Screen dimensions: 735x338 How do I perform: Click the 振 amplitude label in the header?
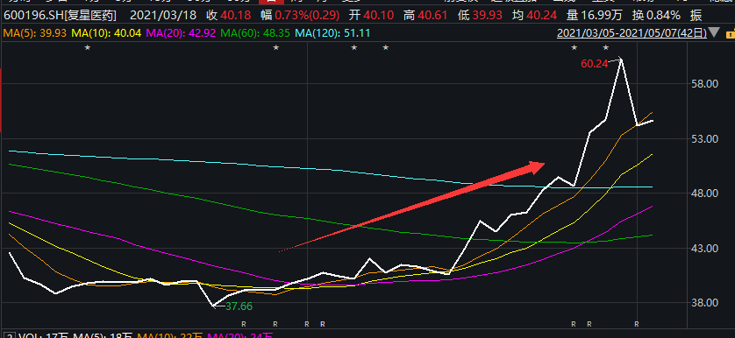click(x=696, y=16)
